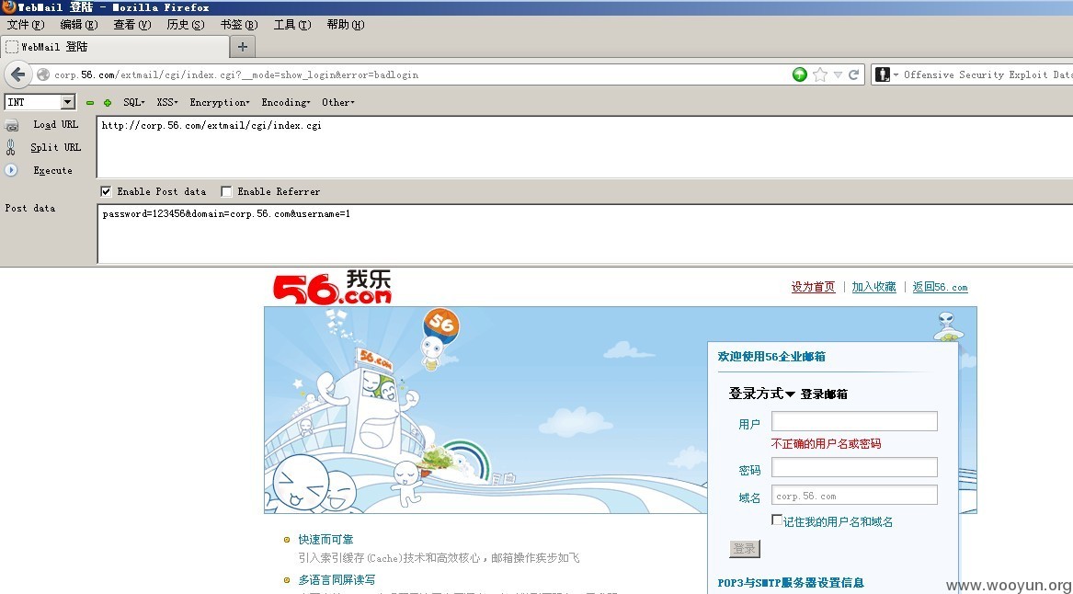The height and width of the screenshot is (594, 1073).
Task: Click the 加入收藏 link
Action: [x=873, y=287]
